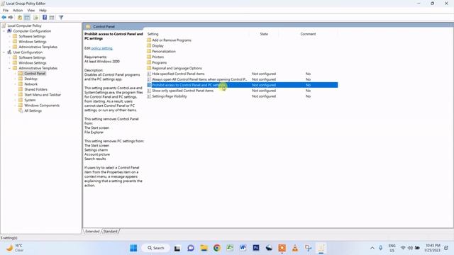Open the File menu
The height and width of the screenshot is (255, 454).
[6, 10]
